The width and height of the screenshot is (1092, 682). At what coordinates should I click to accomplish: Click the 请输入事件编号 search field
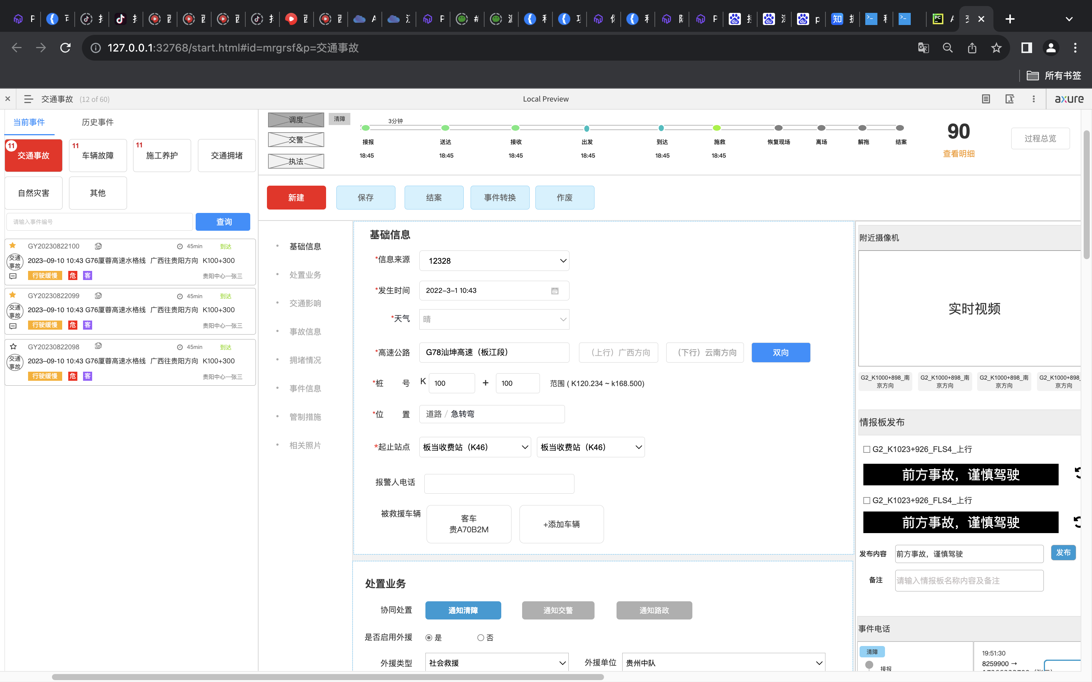click(x=100, y=222)
